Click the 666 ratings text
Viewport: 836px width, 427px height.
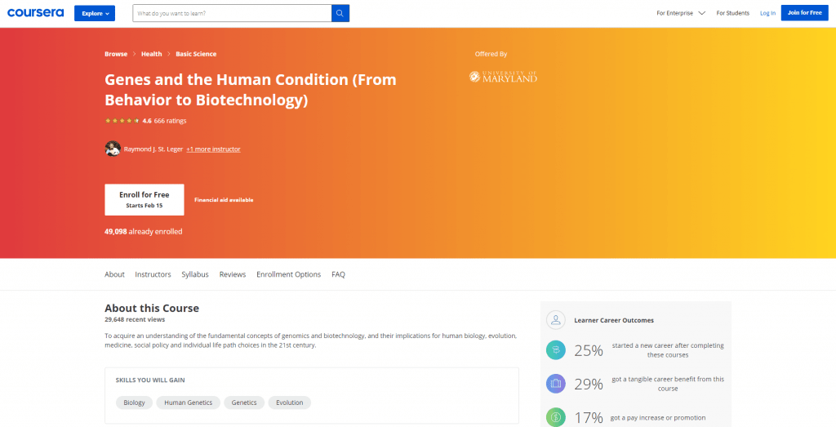(170, 121)
